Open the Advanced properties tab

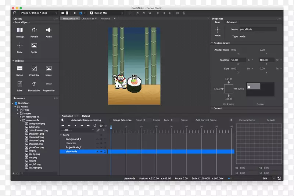point(232,22)
